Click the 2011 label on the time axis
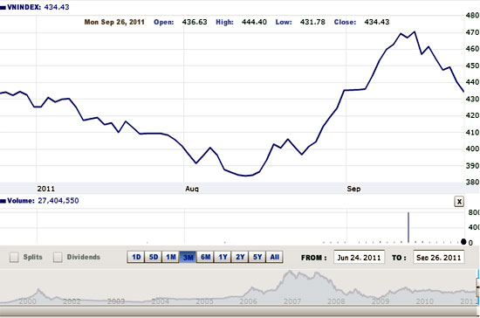The height and width of the screenshot is (318, 480). tap(46, 189)
